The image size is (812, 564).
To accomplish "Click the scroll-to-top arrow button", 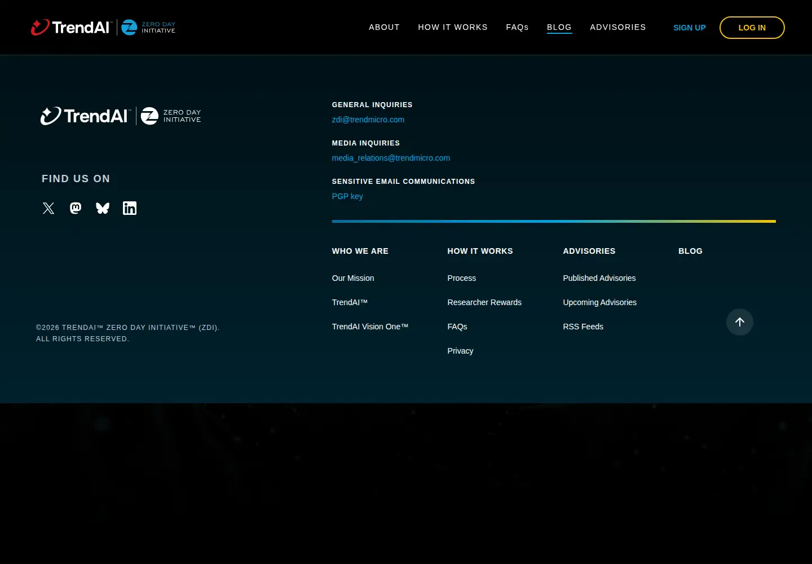I will click(x=740, y=322).
